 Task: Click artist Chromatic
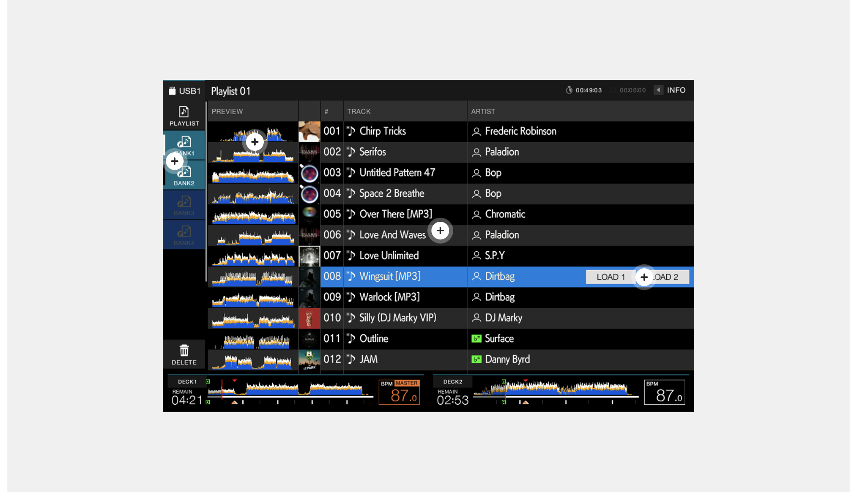click(505, 214)
